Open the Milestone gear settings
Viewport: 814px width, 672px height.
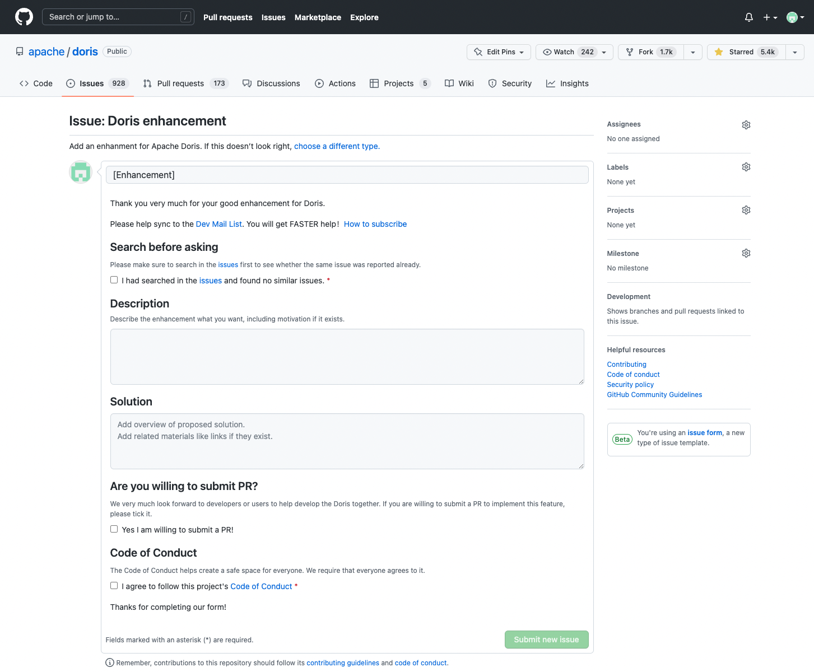[746, 253]
